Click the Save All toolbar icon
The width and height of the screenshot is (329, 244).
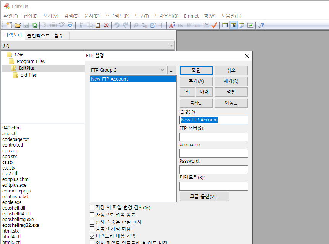point(34,25)
